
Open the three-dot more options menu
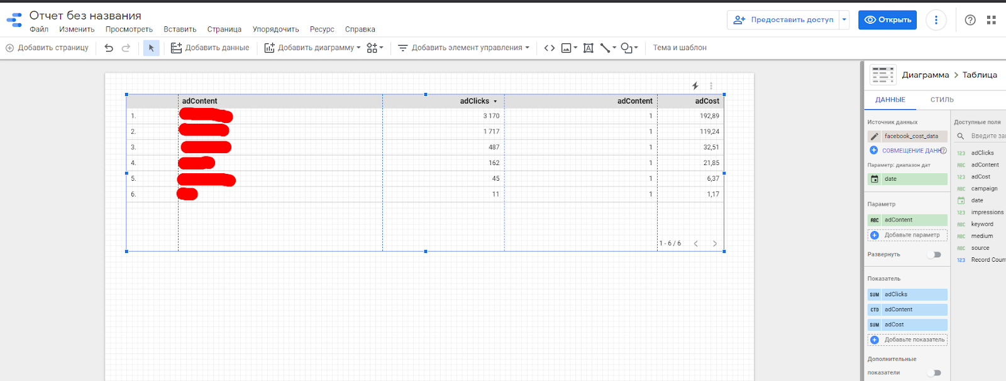(x=936, y=20)
